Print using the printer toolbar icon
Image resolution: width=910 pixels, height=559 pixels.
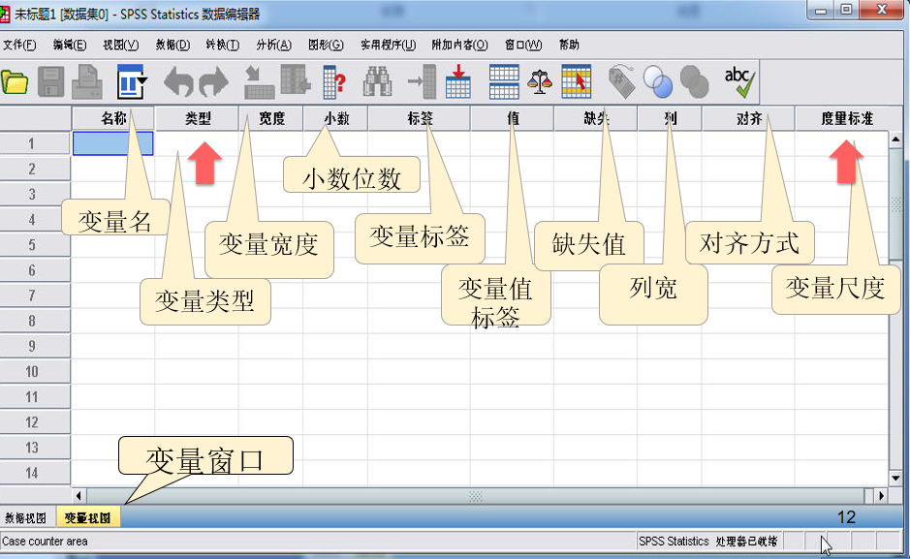pyautogui.click(x=87, y=81)
